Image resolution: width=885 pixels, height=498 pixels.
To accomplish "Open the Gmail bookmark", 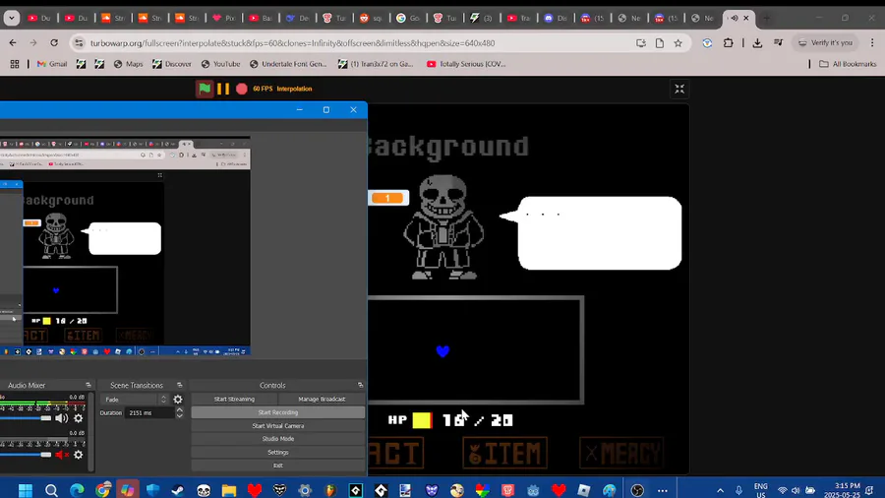I will click(52, 64).
